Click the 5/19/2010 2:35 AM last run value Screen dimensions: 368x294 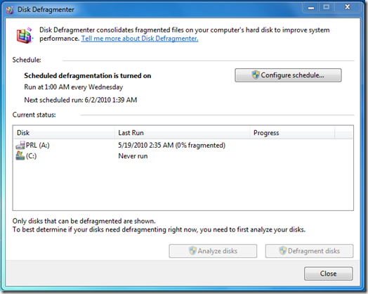pyautogui.click(x=171, y=145)
